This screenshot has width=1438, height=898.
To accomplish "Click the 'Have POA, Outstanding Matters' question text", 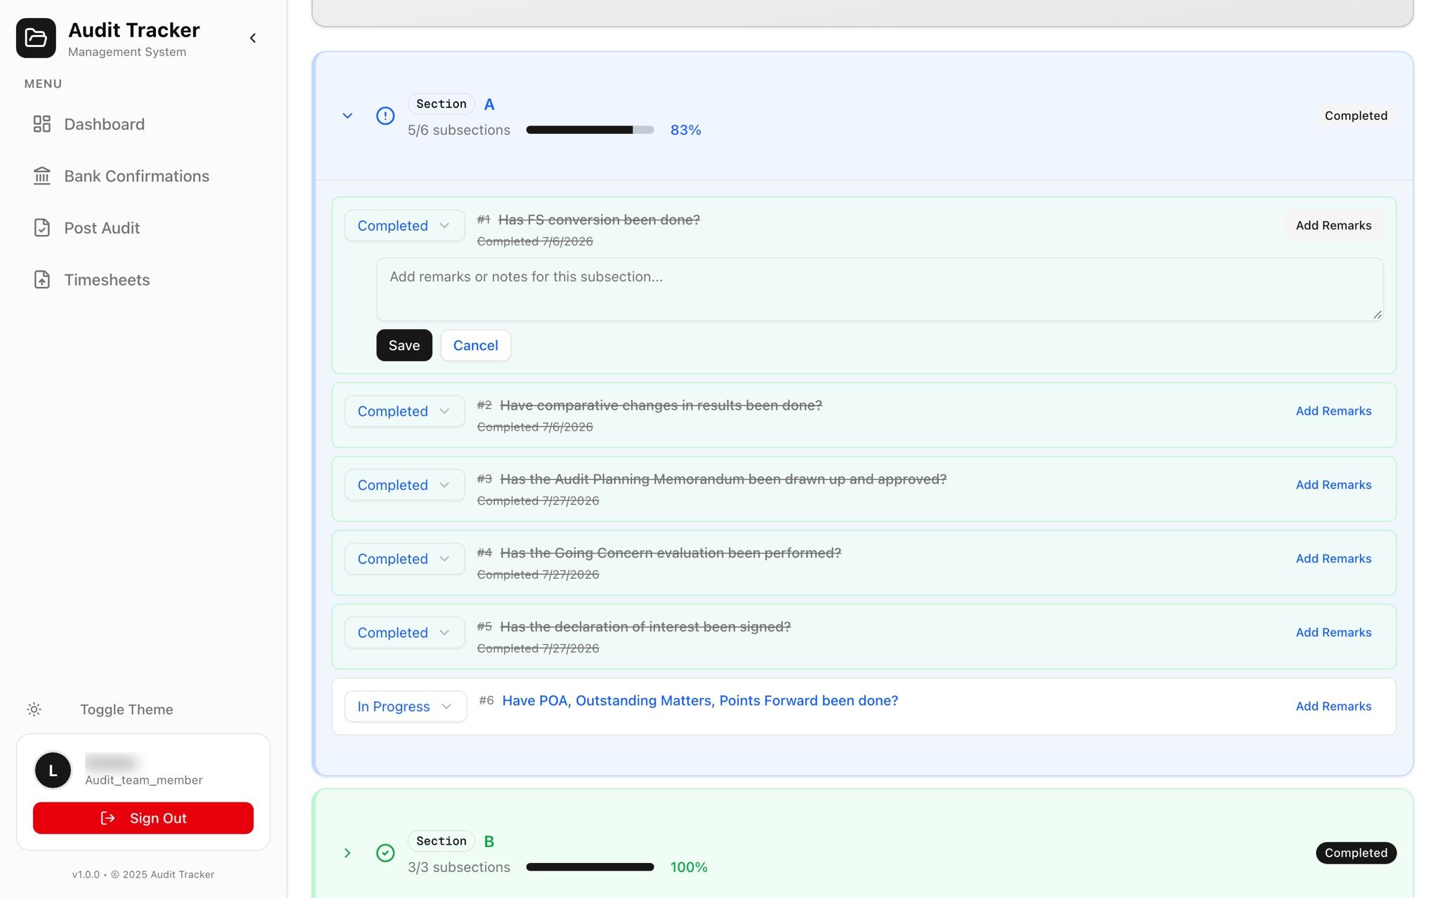I will 700,701.
